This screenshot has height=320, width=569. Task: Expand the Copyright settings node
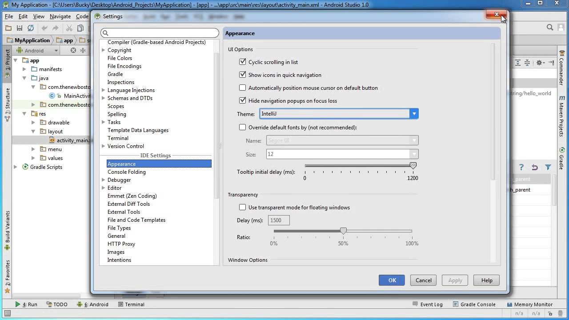point(103,50)
